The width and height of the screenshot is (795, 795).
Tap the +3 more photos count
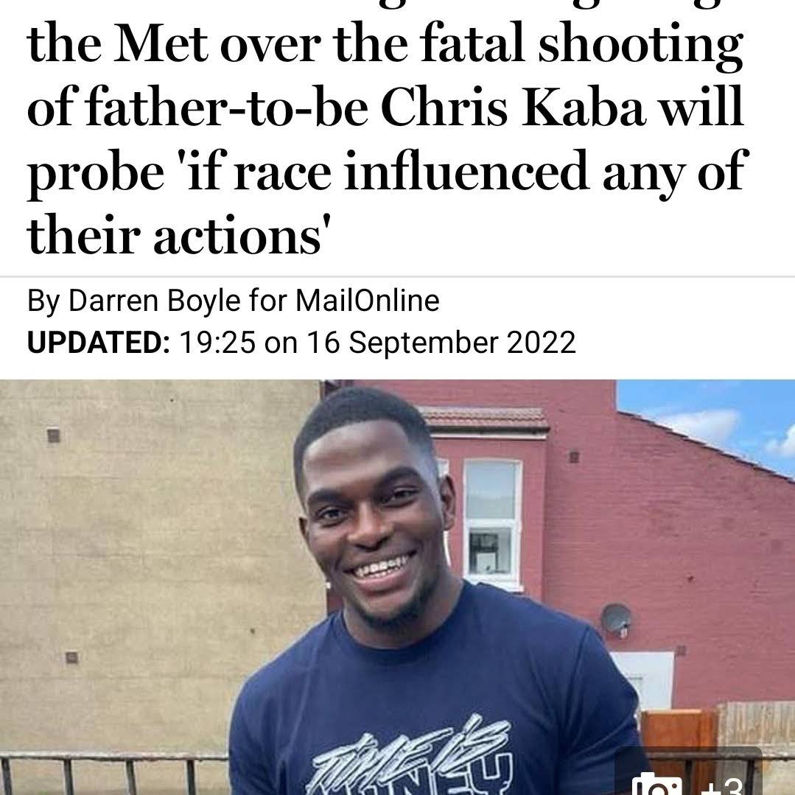724,786
